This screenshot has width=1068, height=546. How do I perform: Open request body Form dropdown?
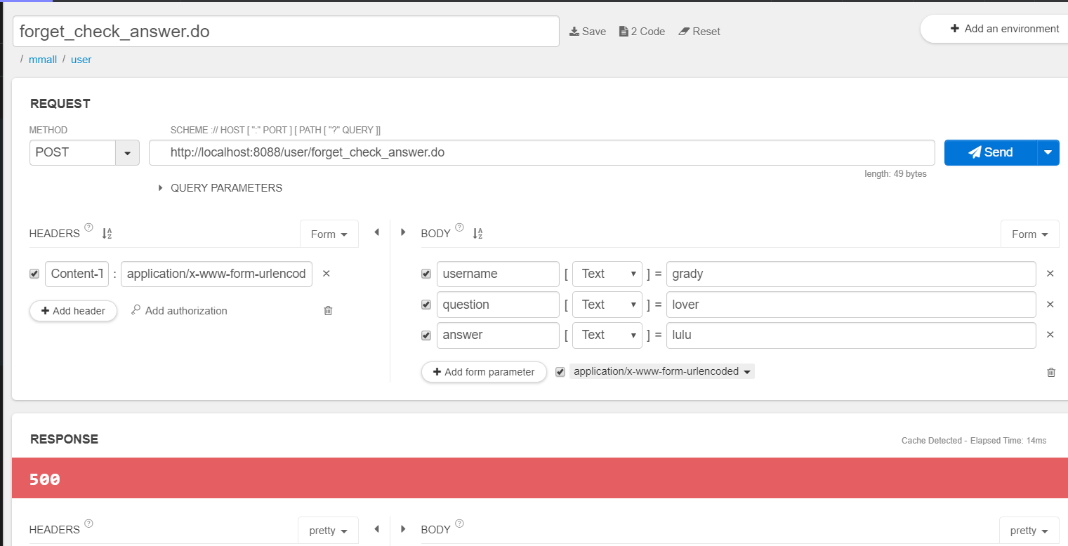(1030, 234)
